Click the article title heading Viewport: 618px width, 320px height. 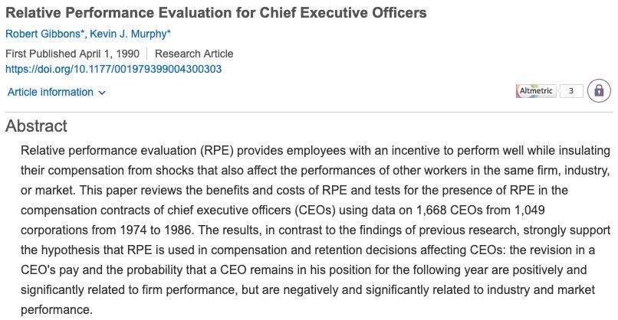(x=215, y=14)
